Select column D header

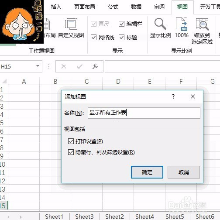click(x=118, y=81)
